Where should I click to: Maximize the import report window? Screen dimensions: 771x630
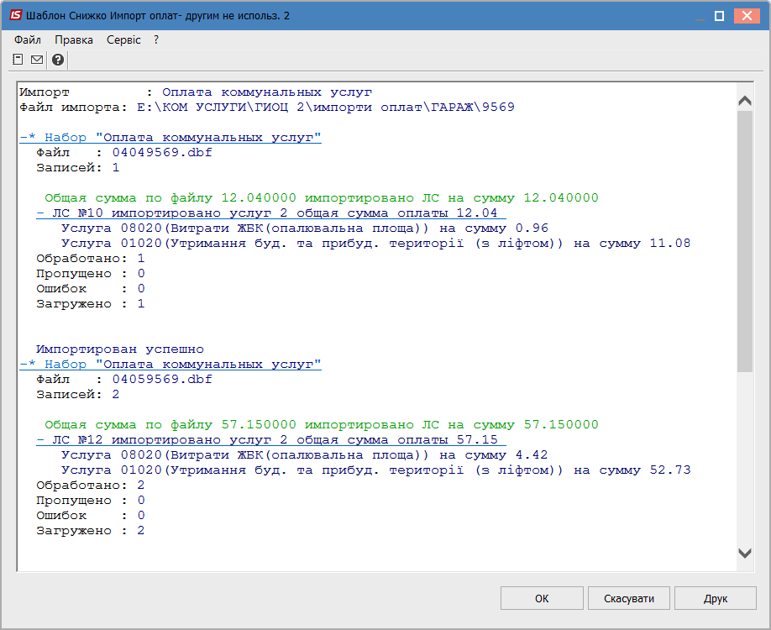click(x=720, y=16)
